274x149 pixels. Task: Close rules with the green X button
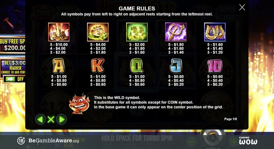click(51, 120)
